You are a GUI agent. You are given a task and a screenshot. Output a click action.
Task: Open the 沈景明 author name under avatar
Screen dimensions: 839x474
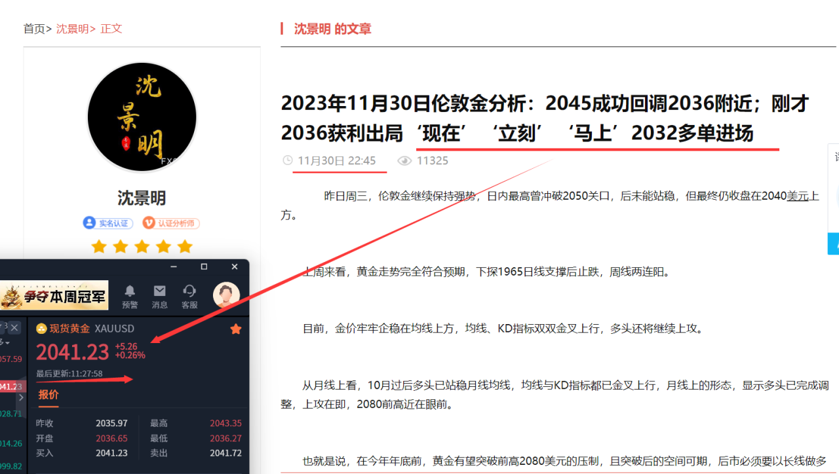(142, 198)
